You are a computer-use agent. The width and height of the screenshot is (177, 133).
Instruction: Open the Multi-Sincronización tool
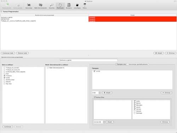pos(40,6)
